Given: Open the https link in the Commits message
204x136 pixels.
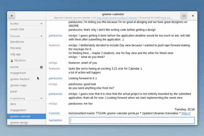Looking at the screenshot, I should pyautogui.click(x=186, y=113).
